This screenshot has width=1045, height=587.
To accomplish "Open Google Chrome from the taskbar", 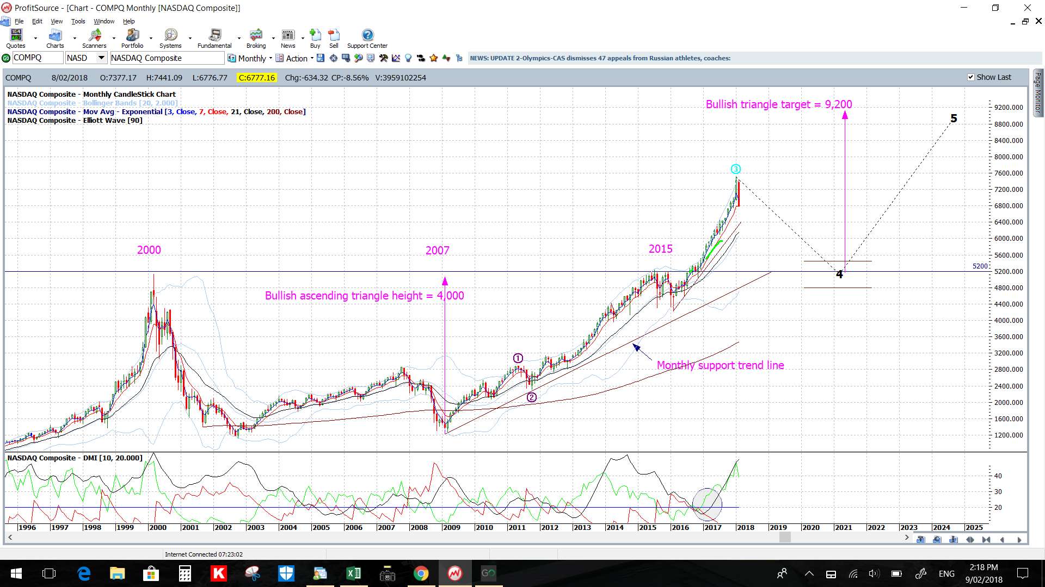I will tap(421, 573).
